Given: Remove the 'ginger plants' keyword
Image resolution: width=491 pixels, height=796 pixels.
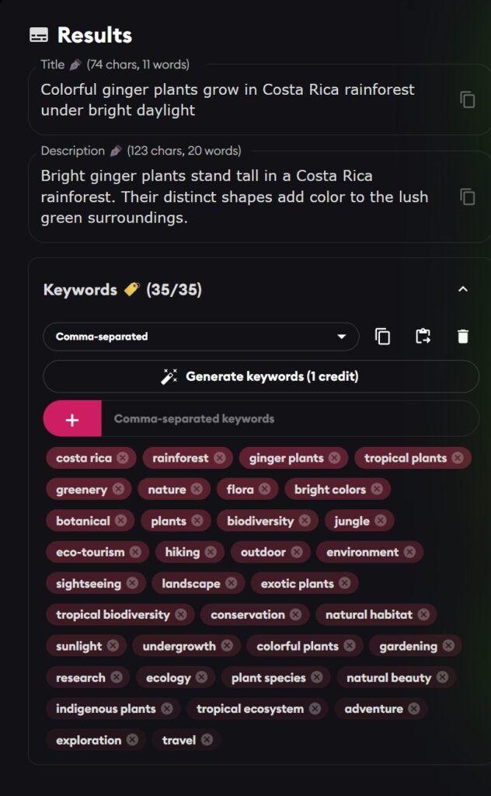Looking at the screenshot, I should pos(334,458).
